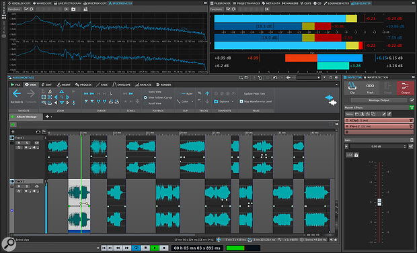This screenshot has width=417, height=253.
Task: Open the File tab
Action: tap(15, 85)
